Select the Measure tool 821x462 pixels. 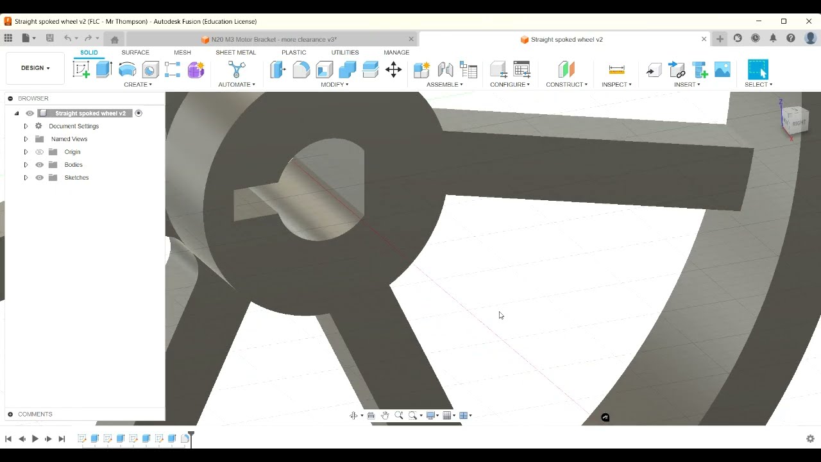(x=616, y=69)
